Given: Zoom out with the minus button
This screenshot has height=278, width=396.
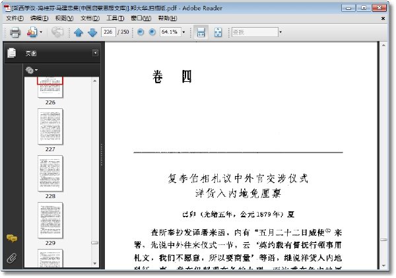Looking at the screenshot, I should pyautogui.click(x=141, y=32).
